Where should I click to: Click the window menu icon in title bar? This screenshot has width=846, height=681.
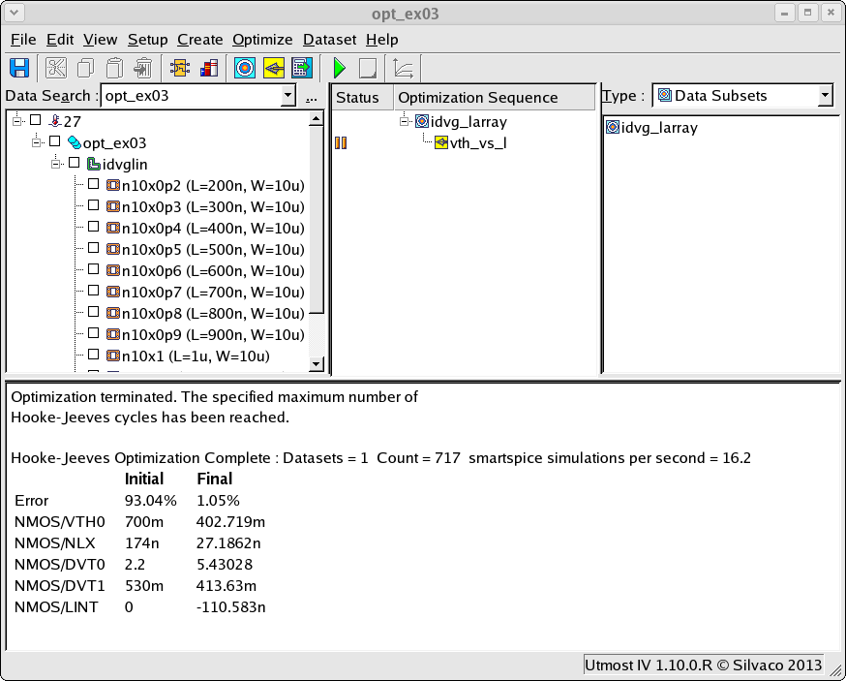pos(15,13)
